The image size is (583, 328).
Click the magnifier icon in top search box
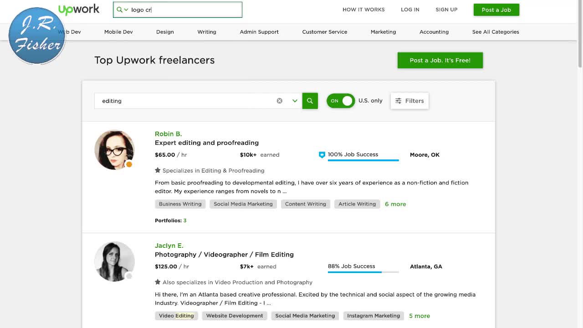(x=119, y=10)
